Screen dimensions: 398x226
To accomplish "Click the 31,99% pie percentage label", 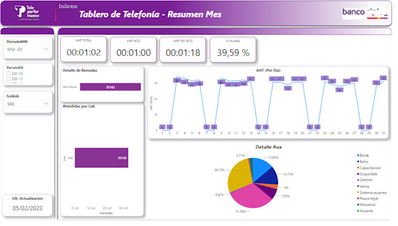I will [241, 211].
